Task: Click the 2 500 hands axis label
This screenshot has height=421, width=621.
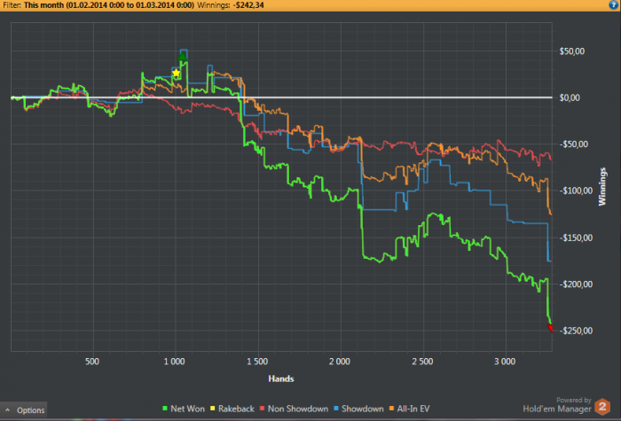Action: coord(422,362)
